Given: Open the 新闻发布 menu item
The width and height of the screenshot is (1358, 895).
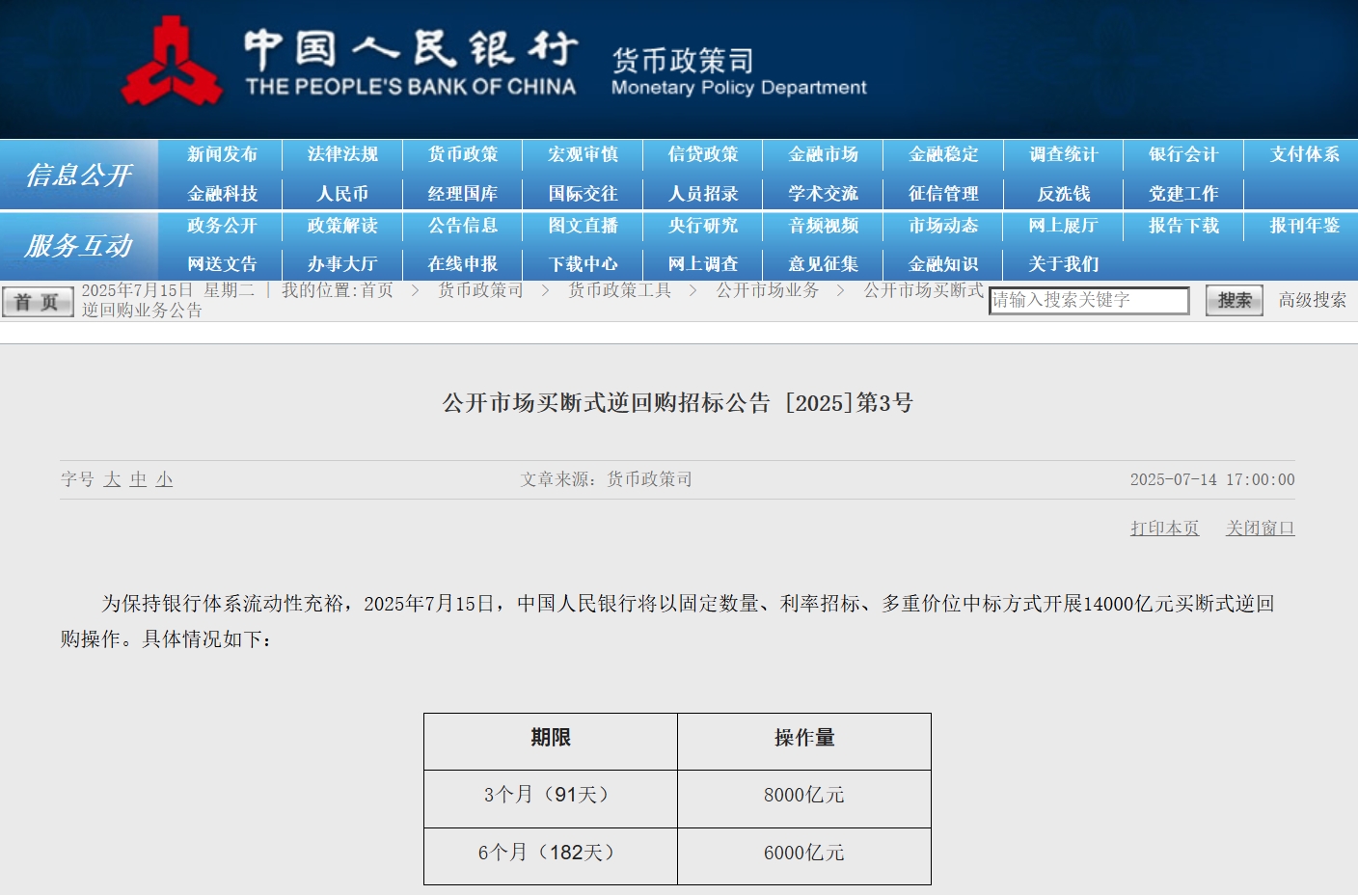Looking at the screenshot, I should [223, 154].
